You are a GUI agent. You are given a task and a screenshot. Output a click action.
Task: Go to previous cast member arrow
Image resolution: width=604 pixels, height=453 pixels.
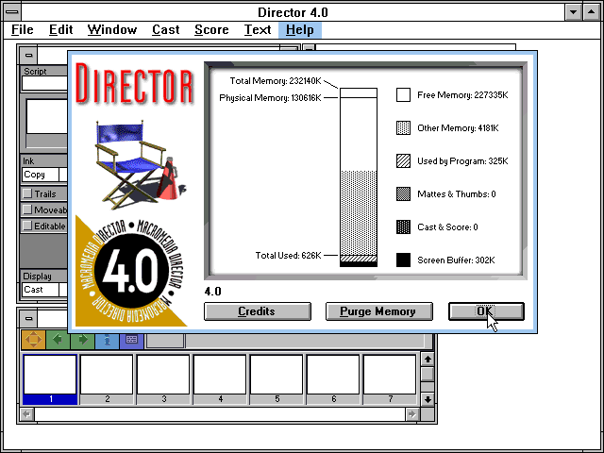[x=58, y=340]
